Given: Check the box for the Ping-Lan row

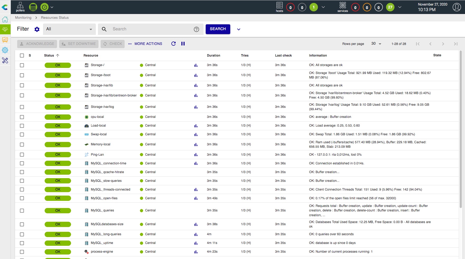Looking at the screenshot, I should coord(22,155).
